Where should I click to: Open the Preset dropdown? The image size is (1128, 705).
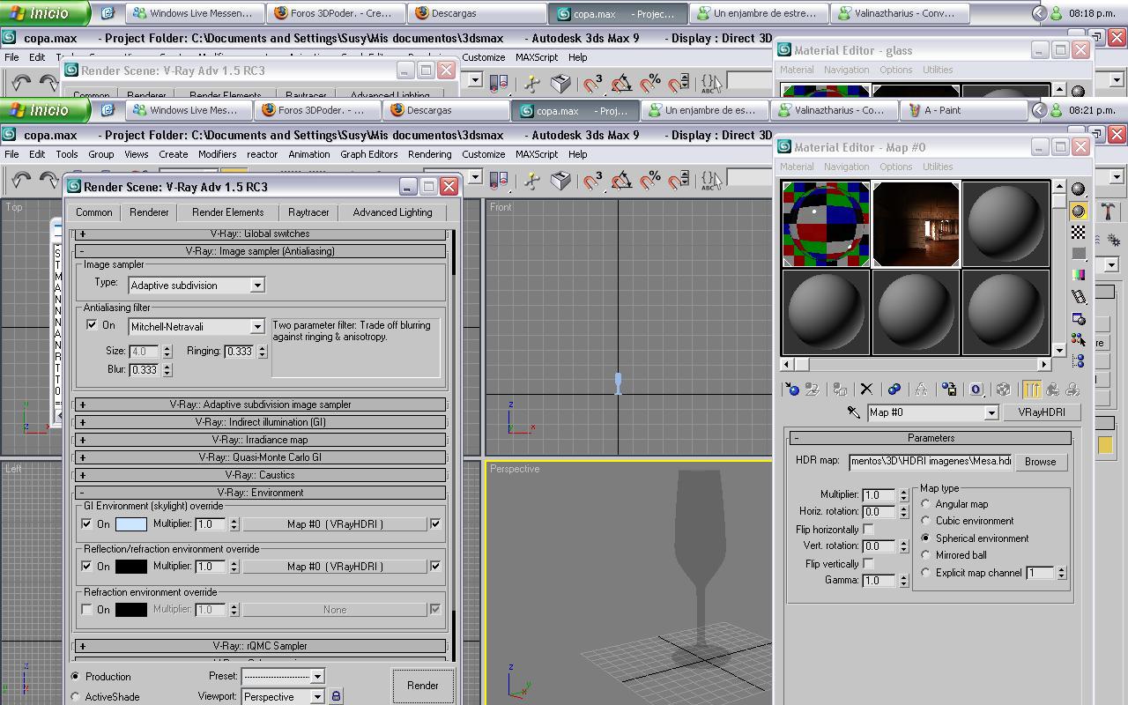[x=283, y=676]
